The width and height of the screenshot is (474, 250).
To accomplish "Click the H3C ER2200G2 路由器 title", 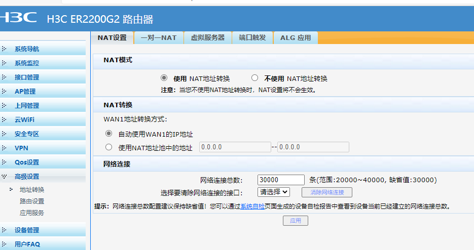I will (x=100, y=19).
